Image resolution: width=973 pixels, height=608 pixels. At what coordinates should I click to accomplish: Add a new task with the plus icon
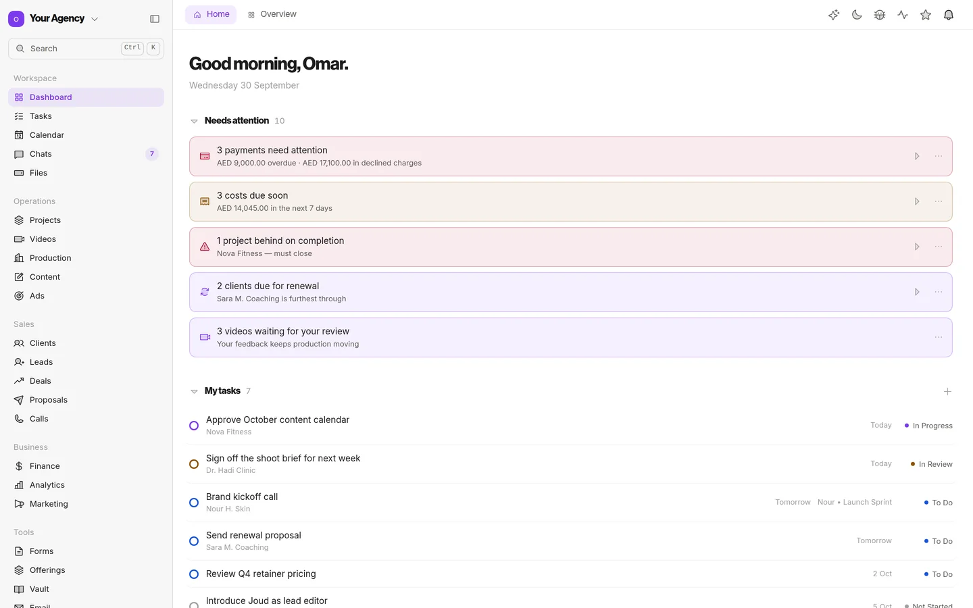pyautogui.click(x=947, y=392)
